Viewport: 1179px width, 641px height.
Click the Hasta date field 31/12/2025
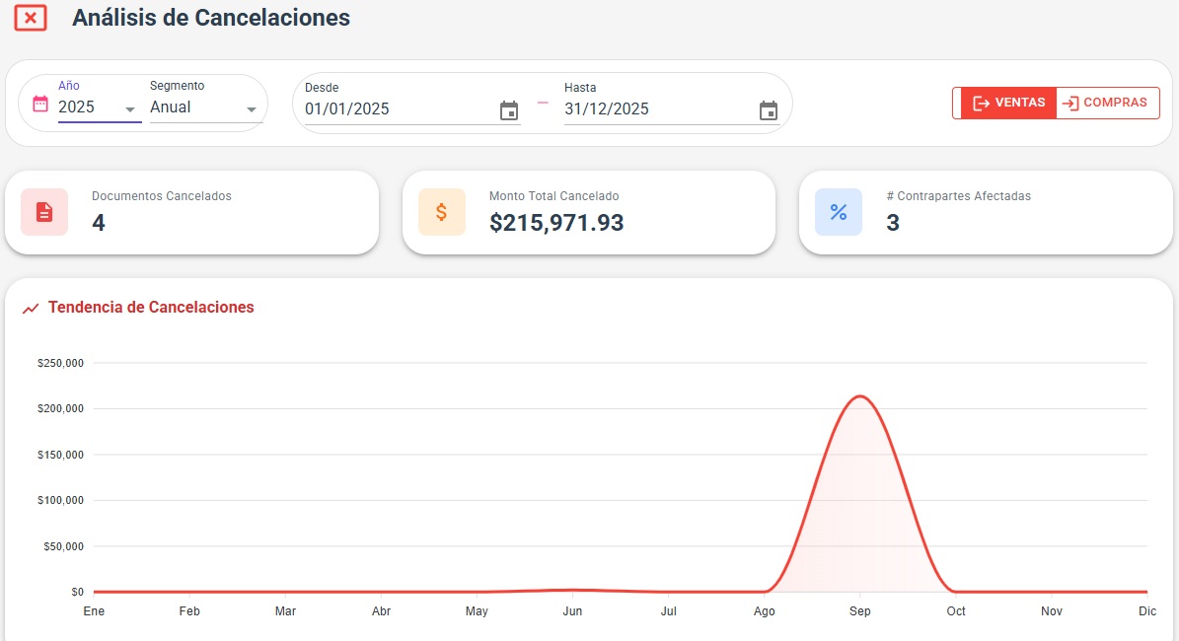(x=651, y=108)
